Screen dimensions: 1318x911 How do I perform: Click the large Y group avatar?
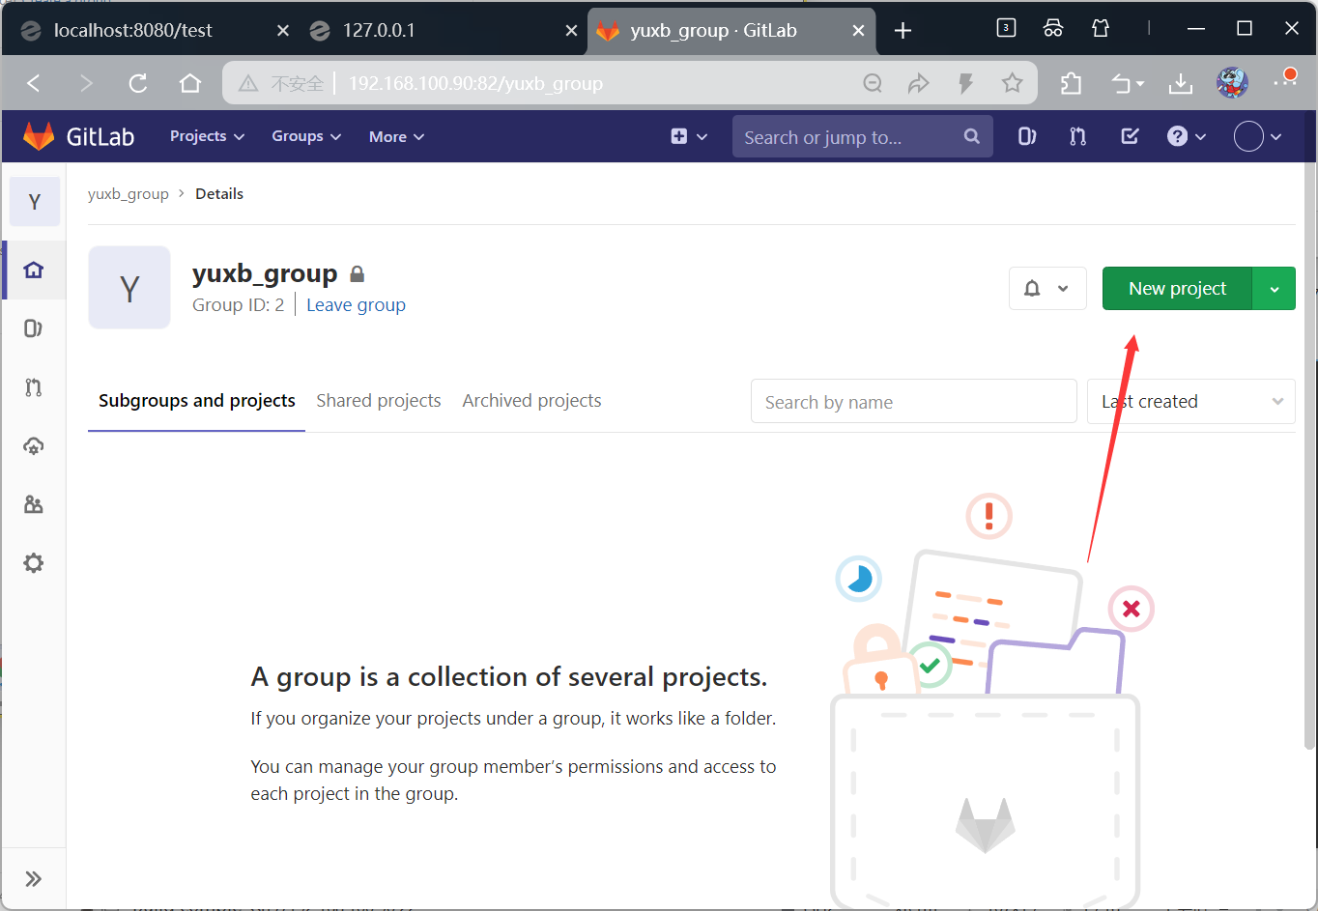(x=129, y=288)
